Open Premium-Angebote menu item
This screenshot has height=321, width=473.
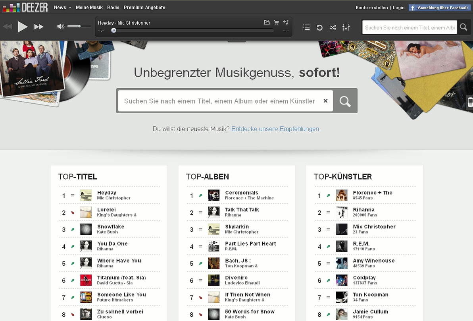pyautogui.click(x=144, y=8)
